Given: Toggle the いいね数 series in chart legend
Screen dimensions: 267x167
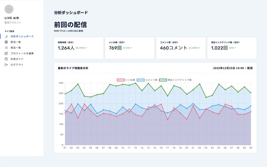Looking at the screenshot, I should pyautogui.click(x=126, y=80).
